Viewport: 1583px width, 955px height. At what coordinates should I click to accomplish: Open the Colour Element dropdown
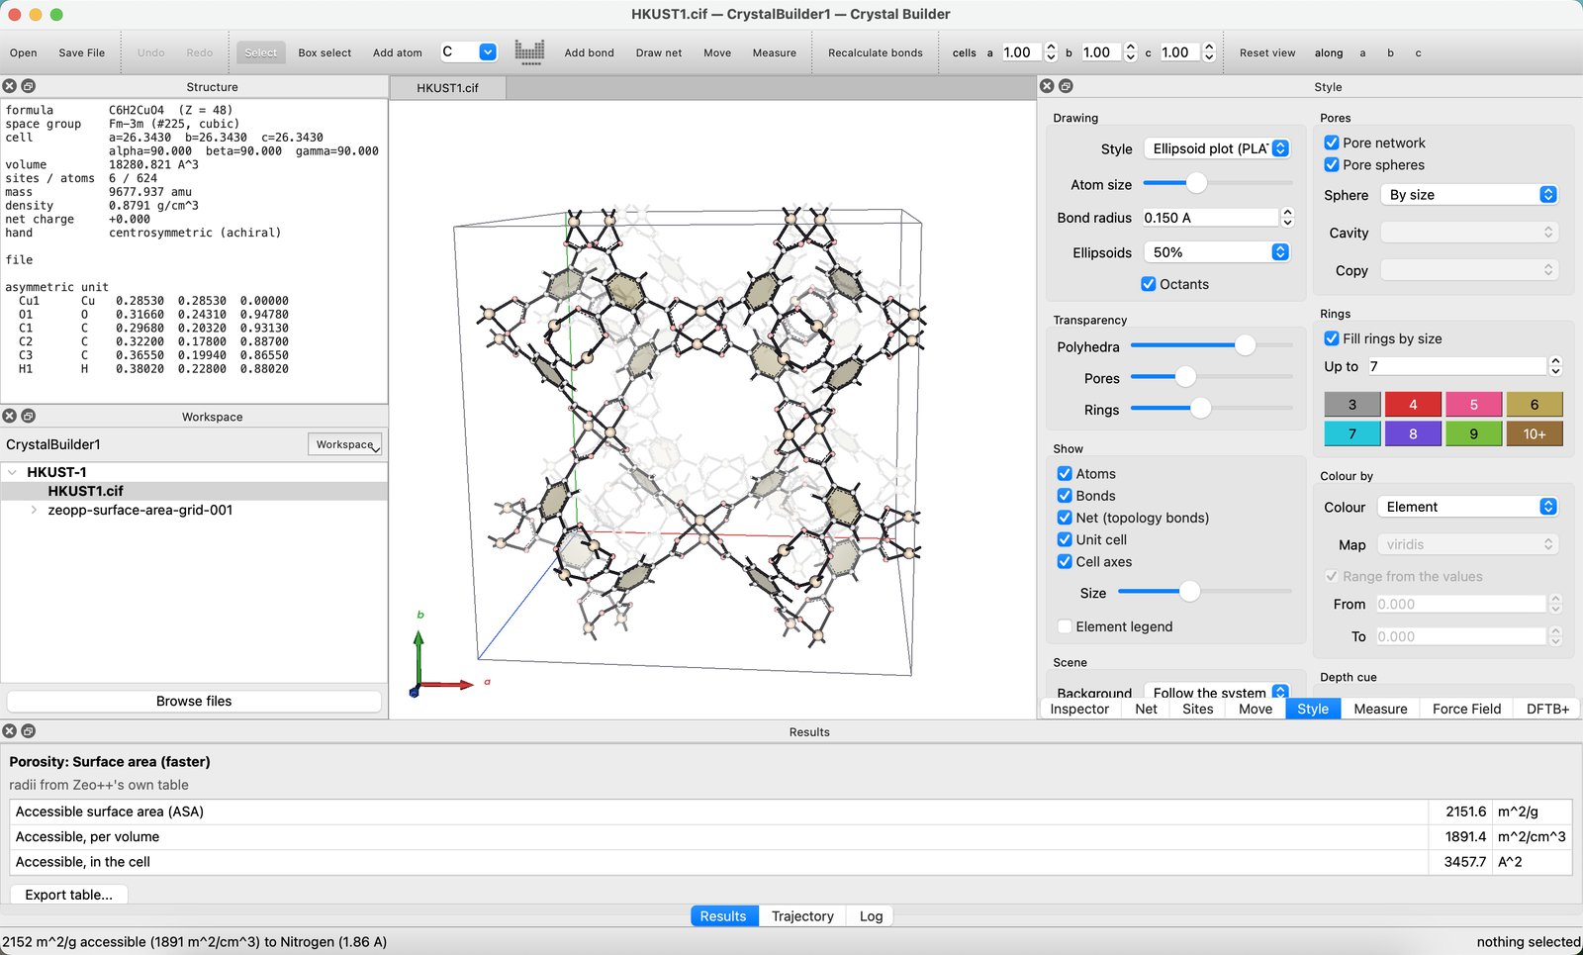(x=1467, y=507)
